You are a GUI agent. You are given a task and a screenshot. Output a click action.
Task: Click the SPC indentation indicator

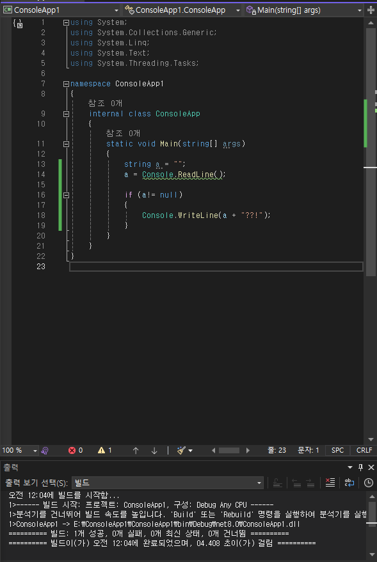pyautogui.click(x=337, y=450)
